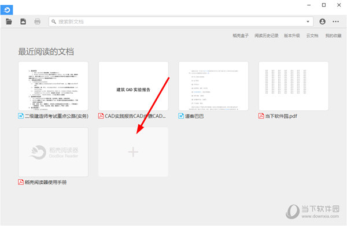Open the 稻壳盒子 link
This screenshot has height=226, width=347.
pyautogui.click(x=241, y=36)
